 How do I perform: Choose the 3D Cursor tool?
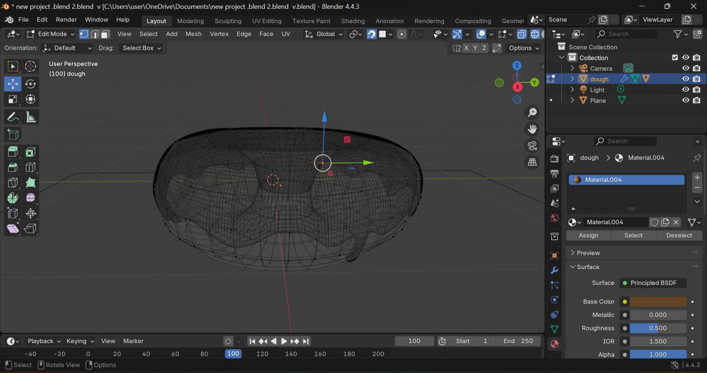(x=31, y=67)
